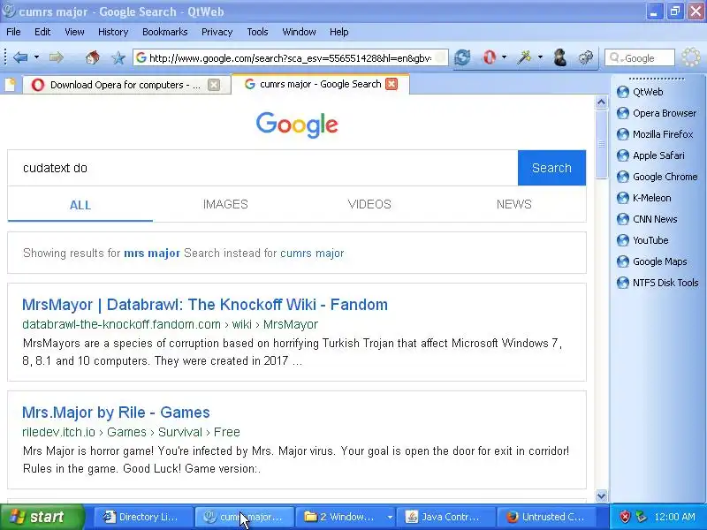Image resolution: width=707 pixels, height=530 pixels.
Task: Open the back history dropdown arrow
Action: pos(36,57)
